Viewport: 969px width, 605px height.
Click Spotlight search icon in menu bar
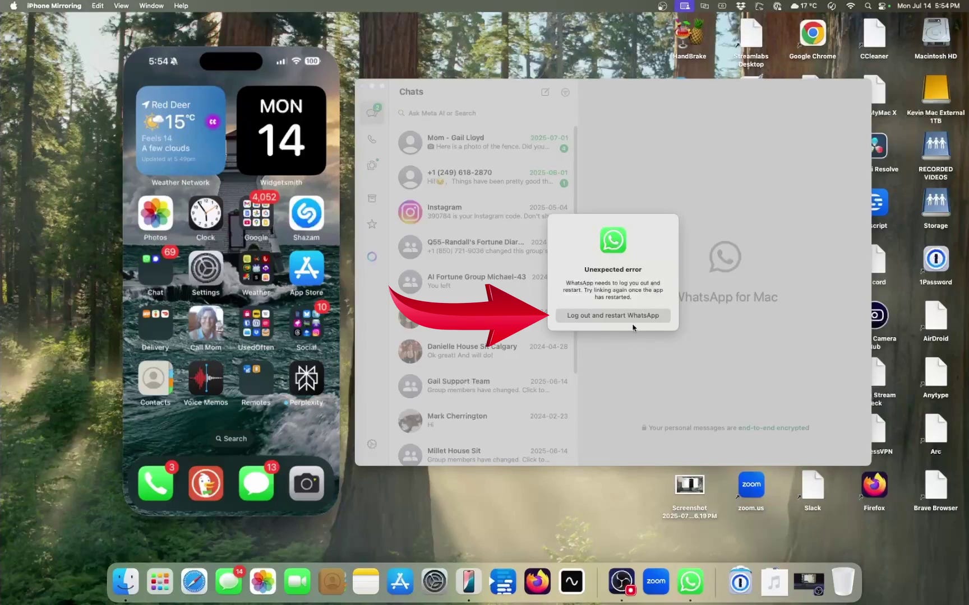pyautogui.click(x=868, y=6)
